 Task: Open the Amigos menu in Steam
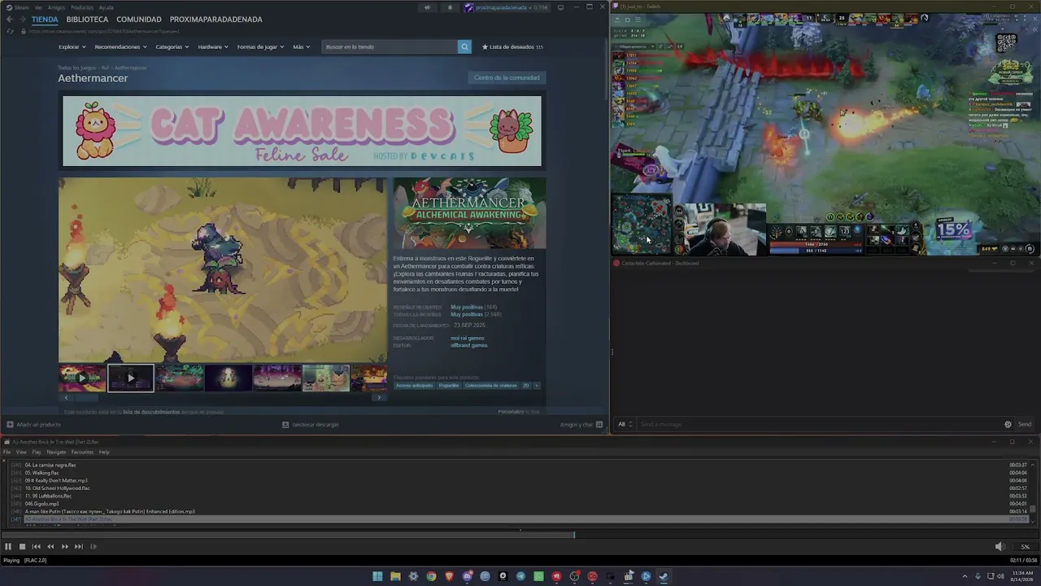click(x=56, y=7)
